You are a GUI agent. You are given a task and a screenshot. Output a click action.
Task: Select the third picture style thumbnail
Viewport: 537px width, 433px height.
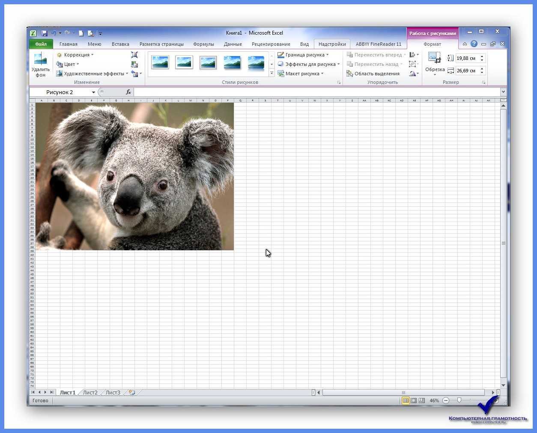click(208, 62)
